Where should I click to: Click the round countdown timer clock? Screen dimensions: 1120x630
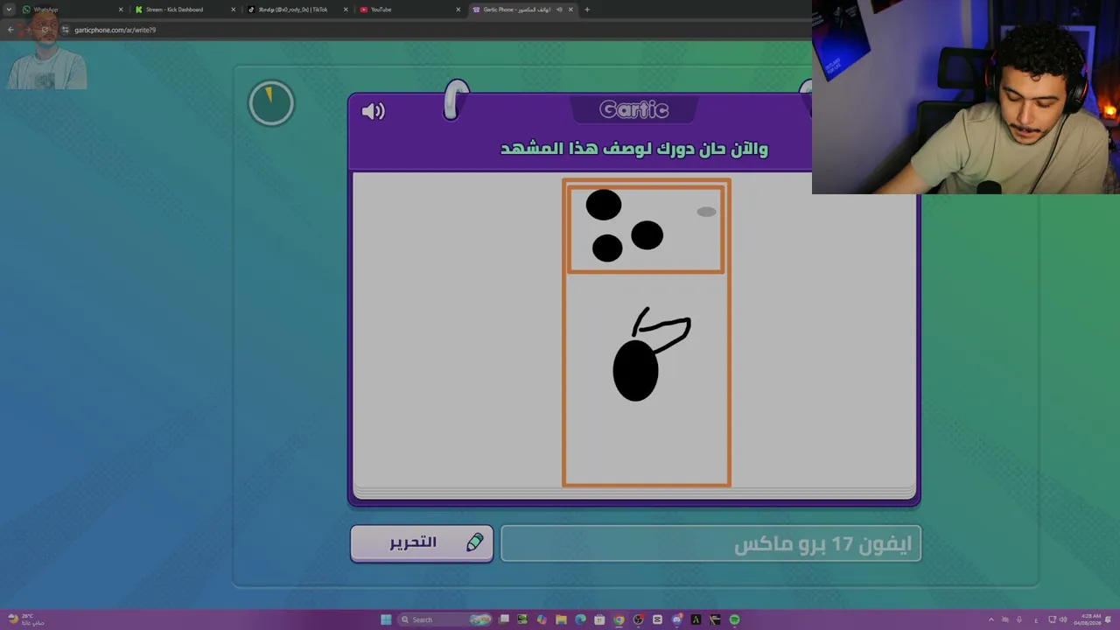pyautogui.click(x=271, y=103)
